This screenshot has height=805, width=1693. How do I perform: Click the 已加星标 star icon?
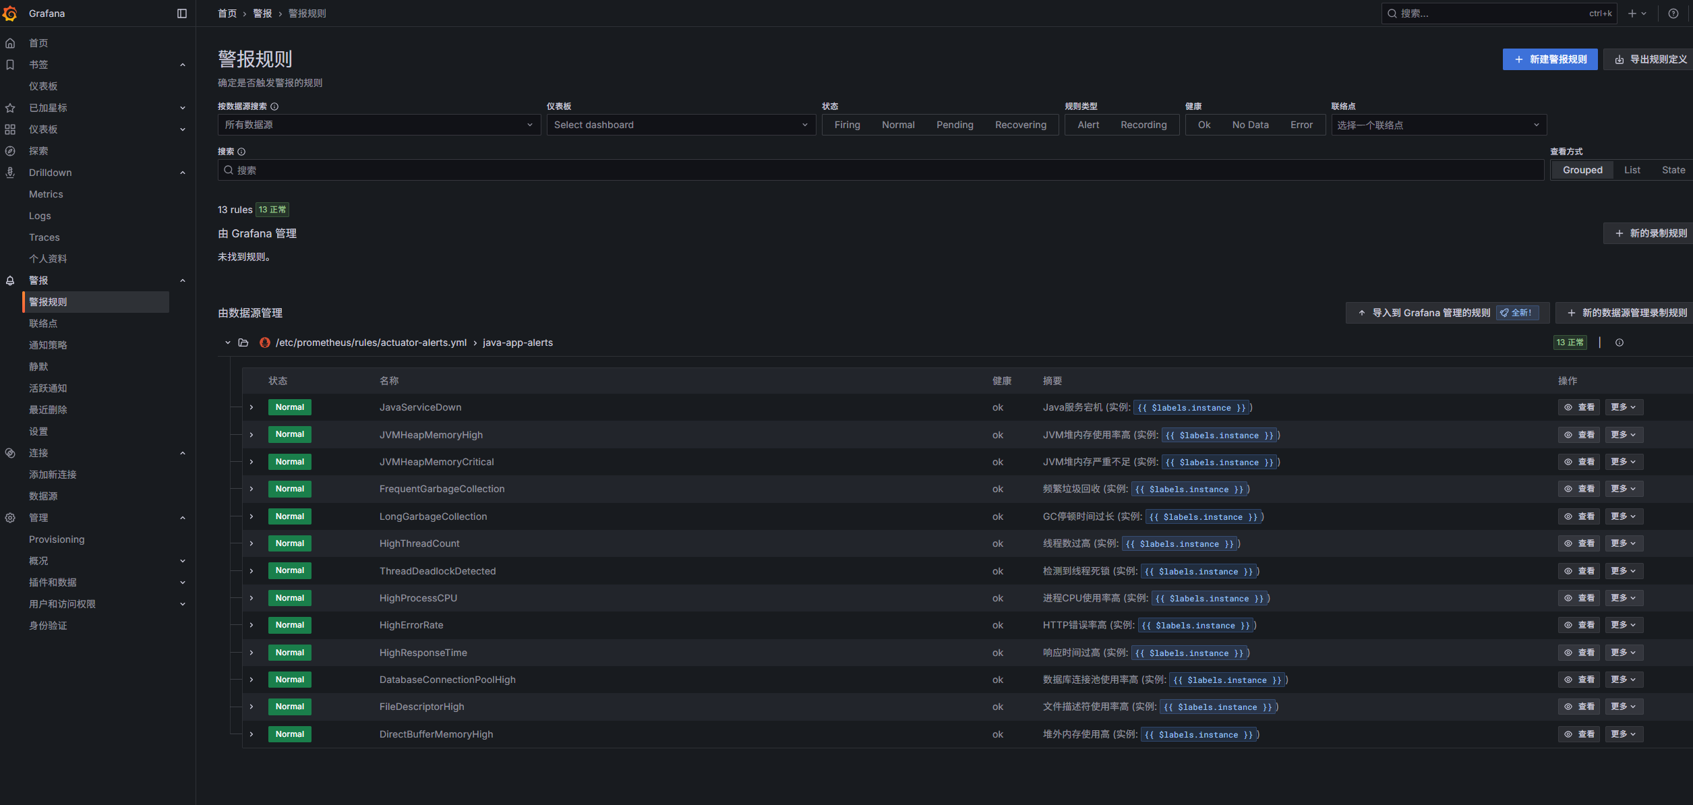coord(10,108)
